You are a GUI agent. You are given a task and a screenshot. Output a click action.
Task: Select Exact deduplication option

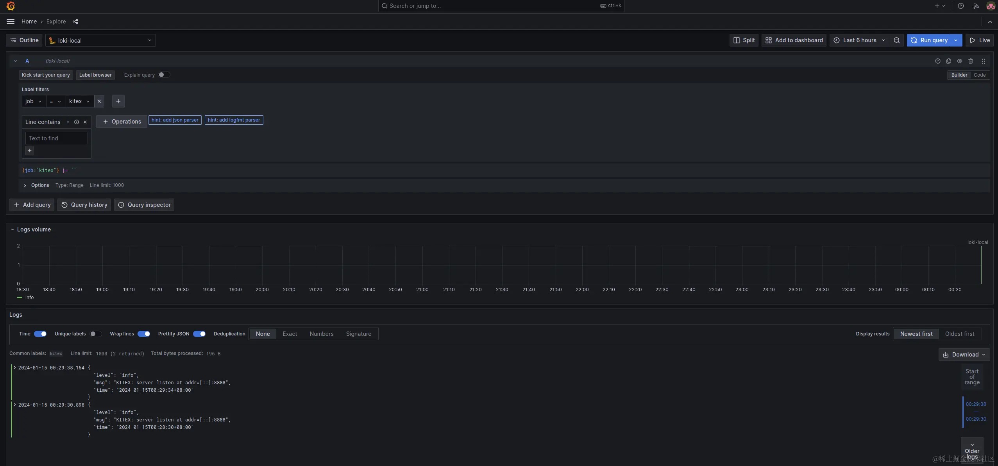pos(290,334)
